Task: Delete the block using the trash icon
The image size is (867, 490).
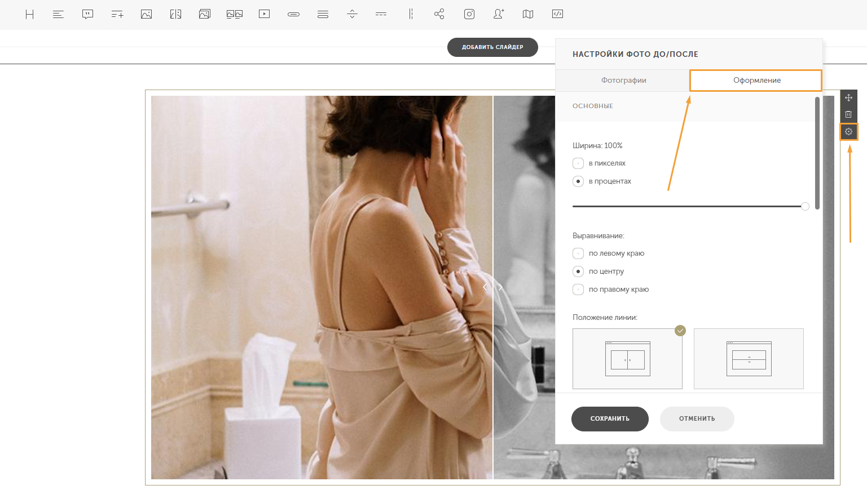Action: coord(848,114)
